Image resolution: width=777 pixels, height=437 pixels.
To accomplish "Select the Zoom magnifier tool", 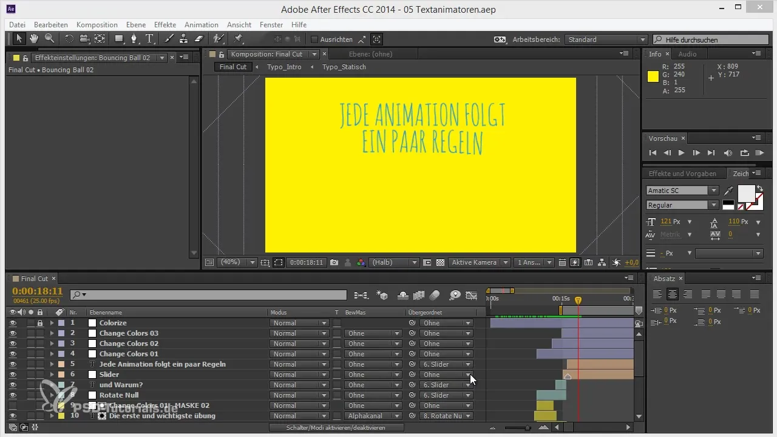I will coord(49,39).
